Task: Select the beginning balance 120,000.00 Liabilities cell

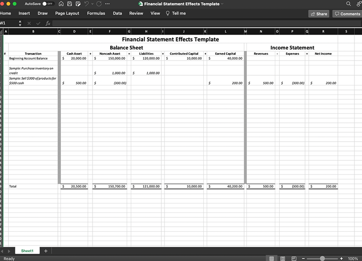Action: pyautogui.click(x=146, y=58)
